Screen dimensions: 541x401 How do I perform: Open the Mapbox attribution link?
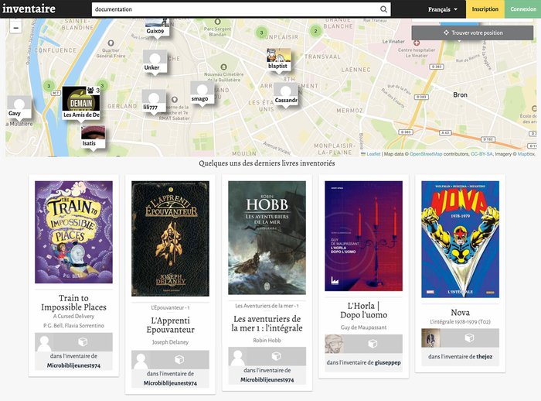pos(526,154)
